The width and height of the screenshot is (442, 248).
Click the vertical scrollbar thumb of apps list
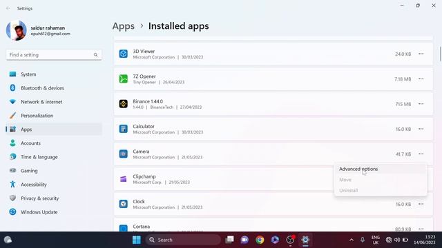(x=440, y=54)
